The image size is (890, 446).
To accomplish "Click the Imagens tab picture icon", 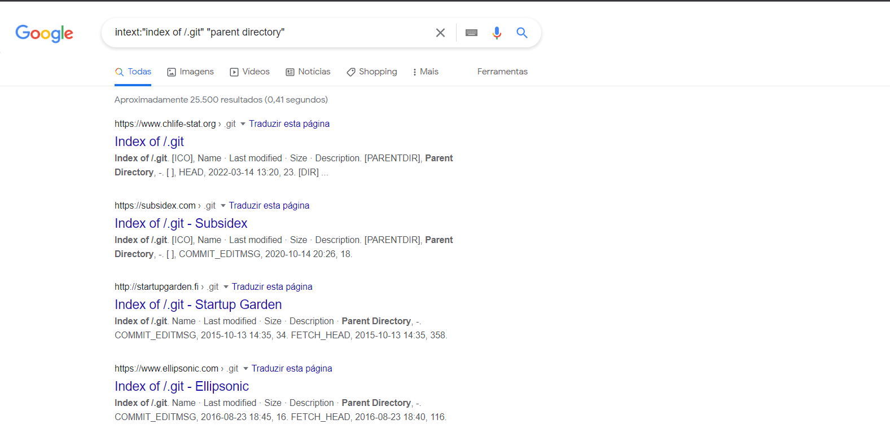I will click(172, 72).
